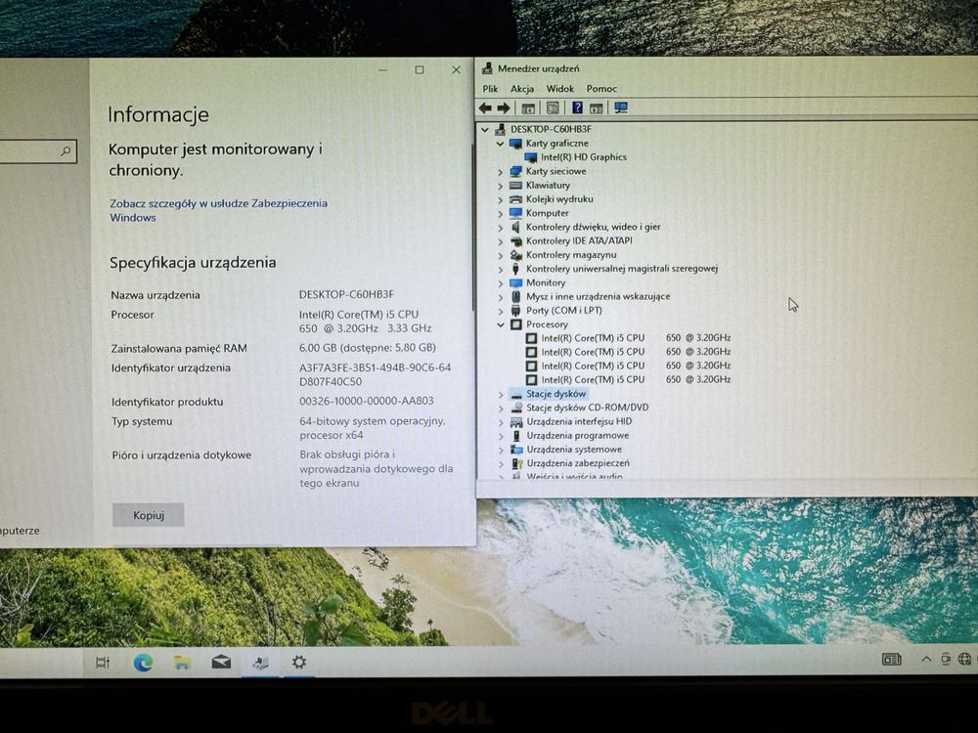
Task: Open Microsoft Edge from taskbar
Action: coord(143,663)
